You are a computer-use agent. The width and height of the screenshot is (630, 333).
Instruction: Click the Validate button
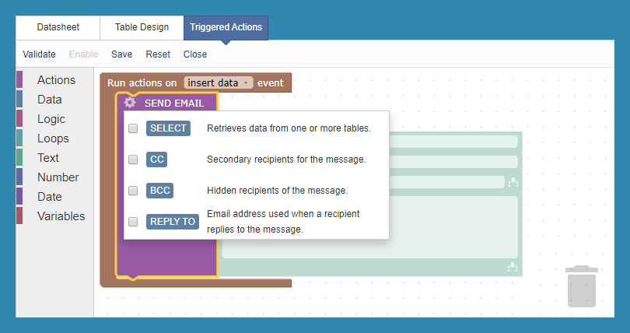pyautogui.click(x=39, y=54)
